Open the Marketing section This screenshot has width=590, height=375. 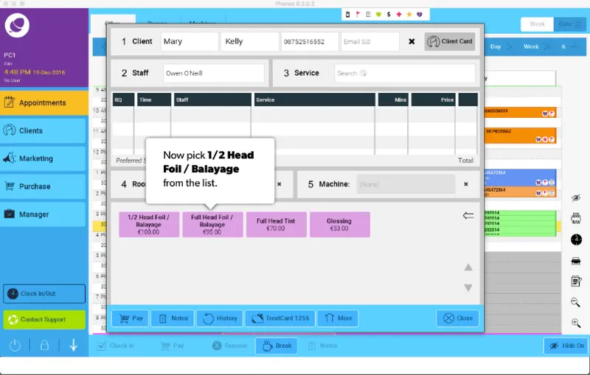coord(44,158)
